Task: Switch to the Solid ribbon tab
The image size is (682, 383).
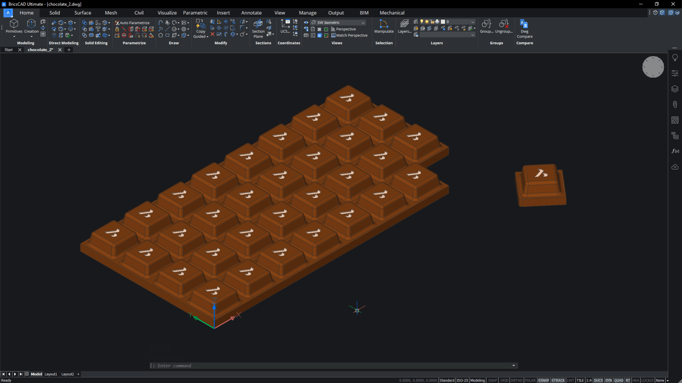Action: 54,12
